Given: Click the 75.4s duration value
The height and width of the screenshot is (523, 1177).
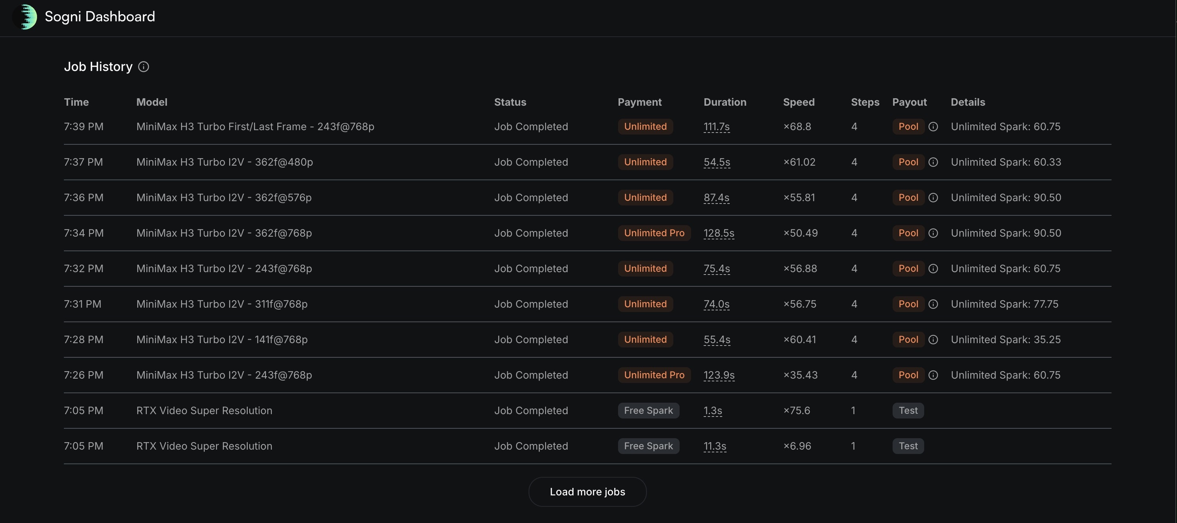Looking at the screenshot, I should pyautogui.click(x=716, y=269).
